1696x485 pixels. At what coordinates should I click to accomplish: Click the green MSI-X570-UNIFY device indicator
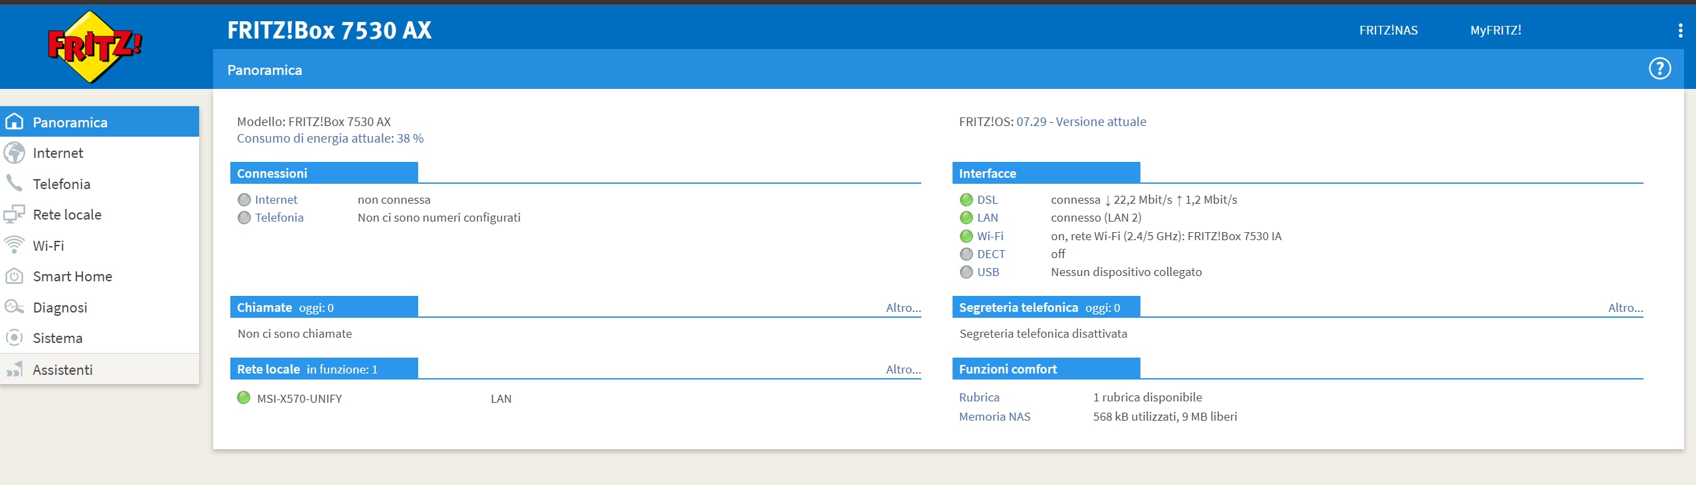(244, 397)
